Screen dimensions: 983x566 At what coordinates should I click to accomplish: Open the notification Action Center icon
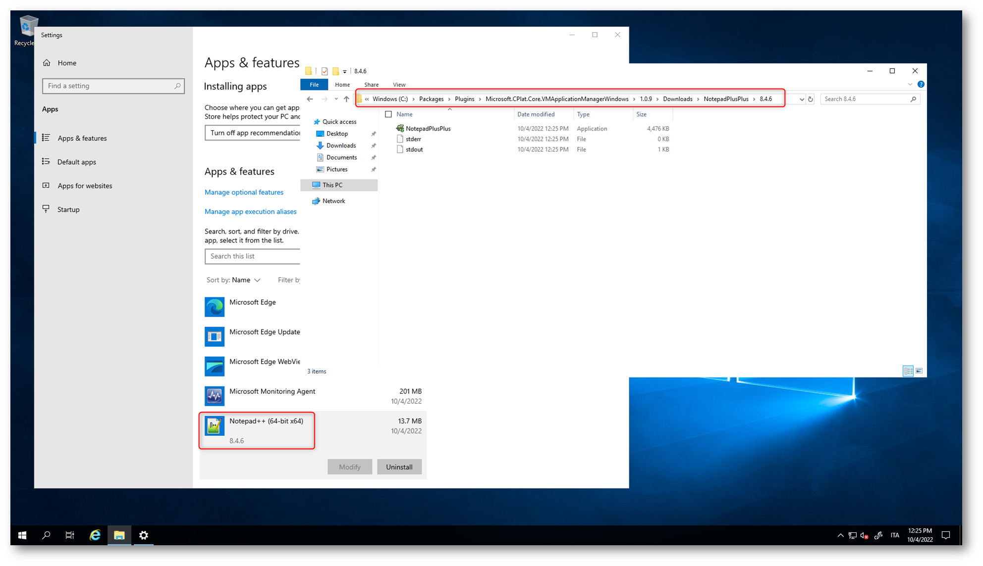point(946,535)
